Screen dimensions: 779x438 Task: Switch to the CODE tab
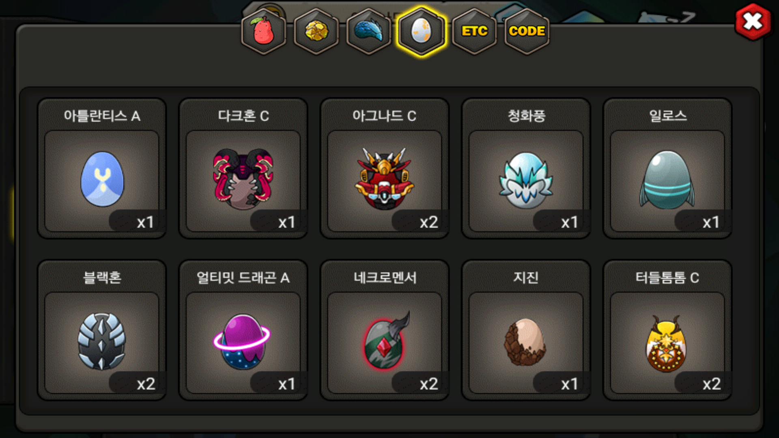tap(527, 31)
